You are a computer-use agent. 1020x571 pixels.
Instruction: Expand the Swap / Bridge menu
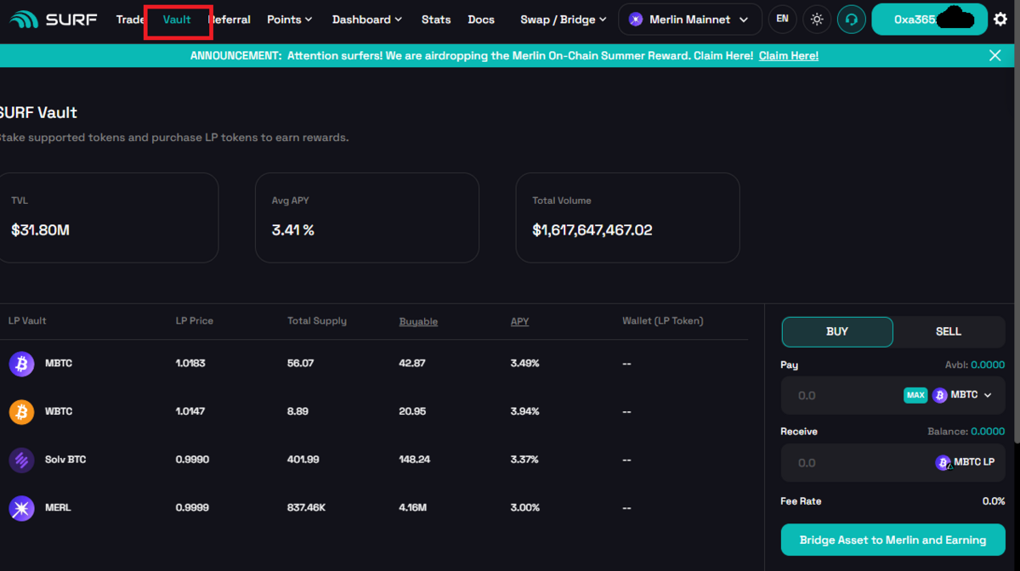[564, 20]
